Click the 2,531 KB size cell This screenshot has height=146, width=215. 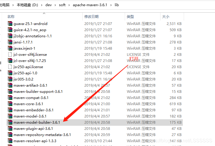pos(174,24)
